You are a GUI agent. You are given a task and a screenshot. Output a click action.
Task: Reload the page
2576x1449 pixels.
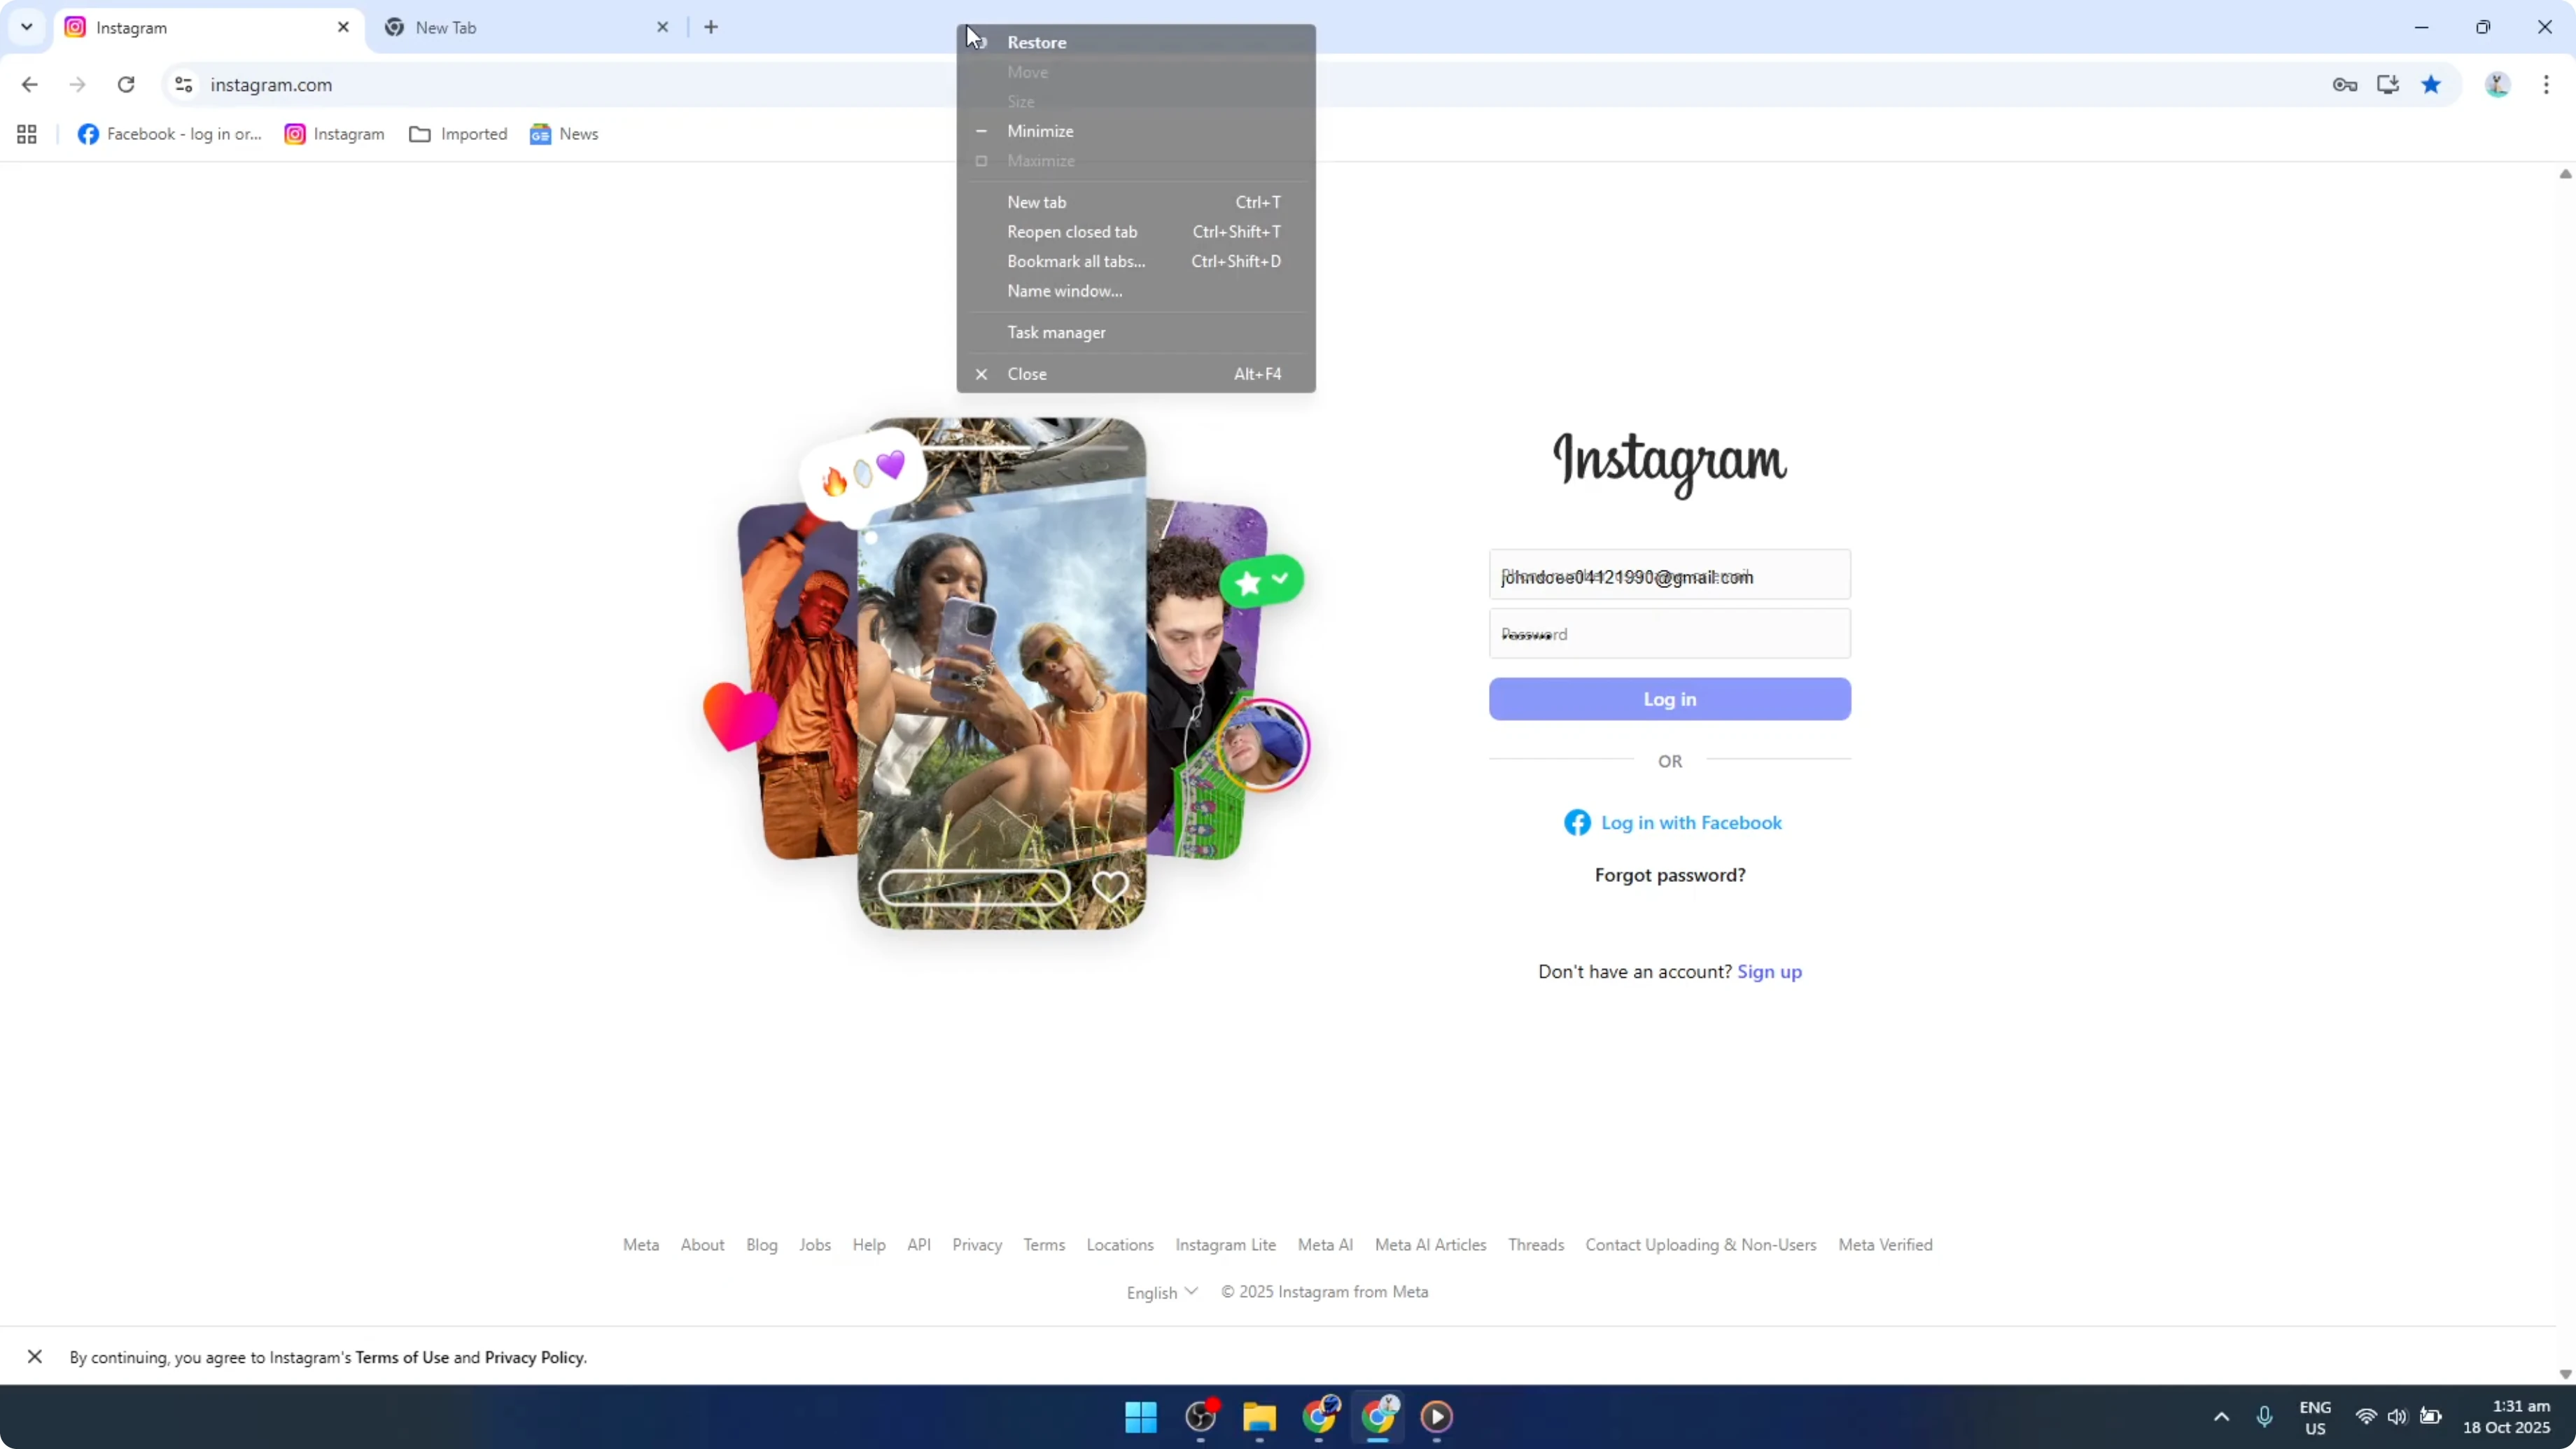126,85
